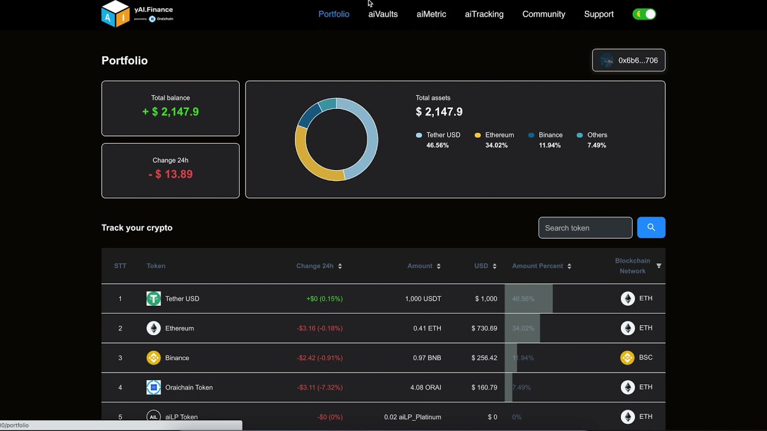
Task: Sort table by Amount column
Action: pyautogui.click(x=439, y=266)
